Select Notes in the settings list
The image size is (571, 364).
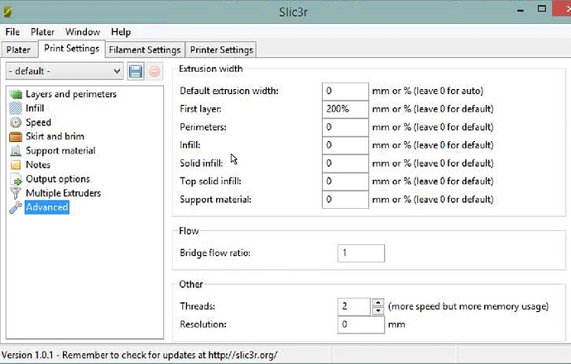(x=38, y=165)
